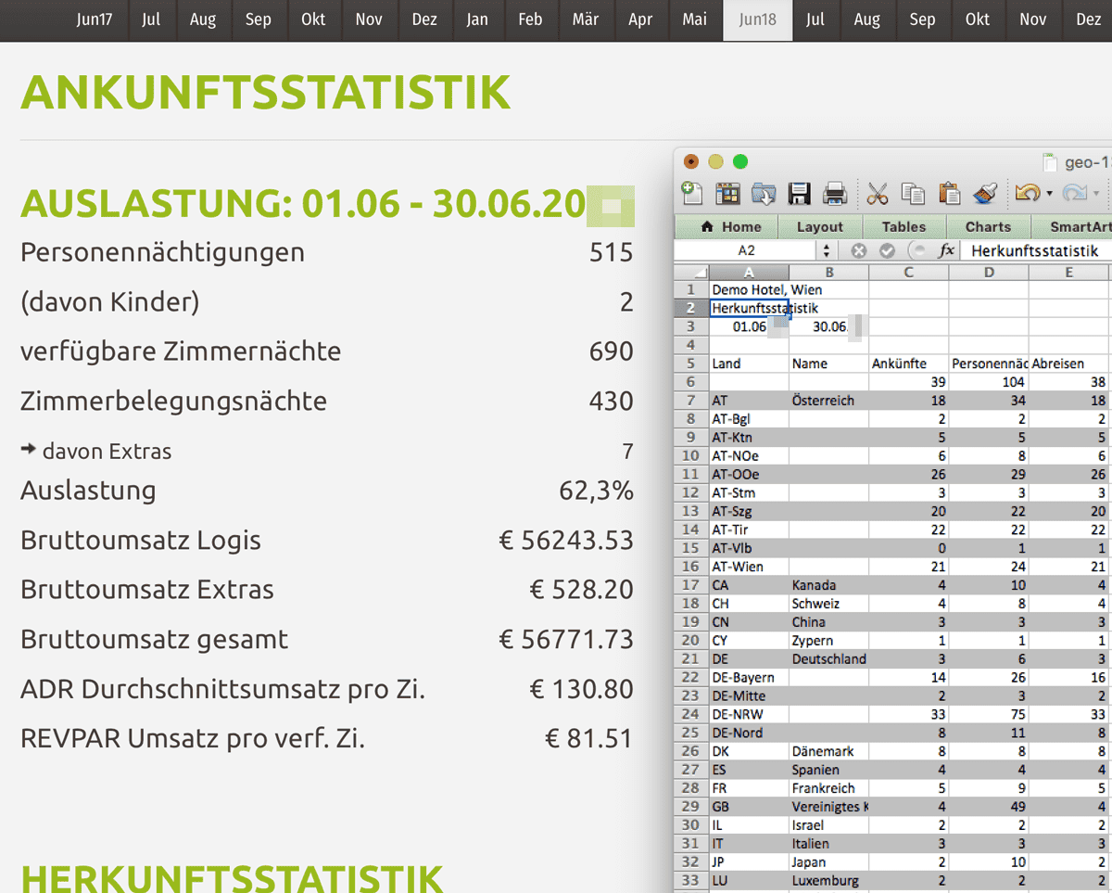Viewport: 1112px width, 893px height.
Task: Click the 'Japan' name cell
Action: pyautogui.click(x=828, y=861)
